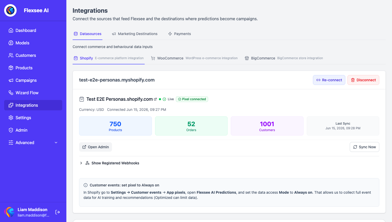Screen dimensions: 392x222
Task: Click the Admin shield icon
Action: pos(11,130)
